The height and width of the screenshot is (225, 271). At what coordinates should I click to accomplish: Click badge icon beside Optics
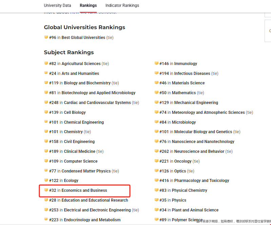coord(156,171)
